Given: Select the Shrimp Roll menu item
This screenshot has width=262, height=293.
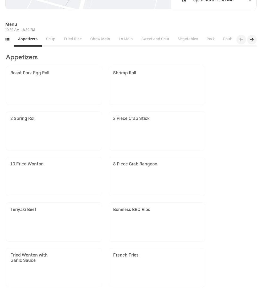Looking at the screenshot, I should click(x=157, y=85).
